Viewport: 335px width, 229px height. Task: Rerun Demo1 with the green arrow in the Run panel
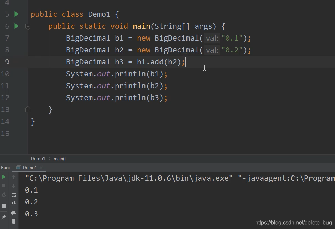point(4,177)
